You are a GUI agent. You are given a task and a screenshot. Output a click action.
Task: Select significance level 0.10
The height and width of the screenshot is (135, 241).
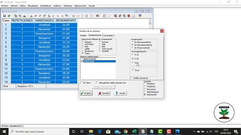(133, 55)
